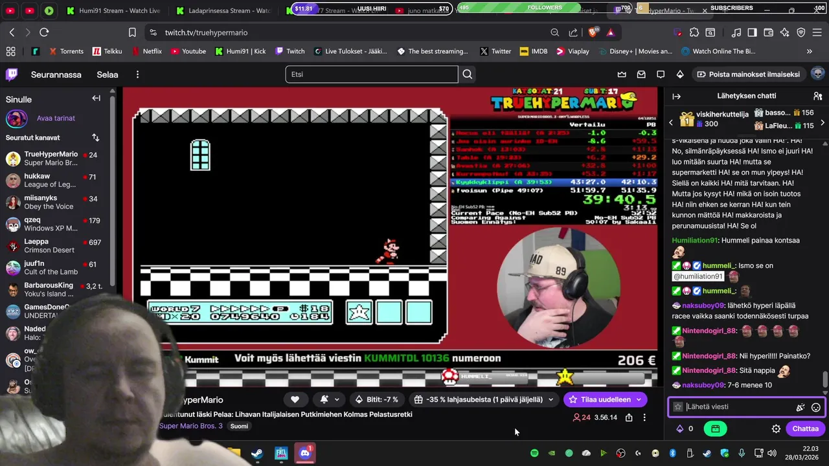Click green channel points claim button

click(715, 428)
